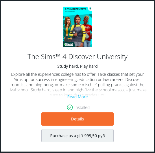
Task: Click the green plumbob in Sims logo
Action: point(65,45)
